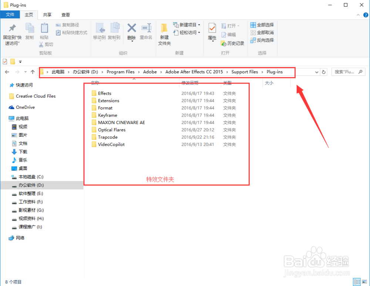Screen dimensions: 370x286
Task: Open Quick access (快速访问) in sidebar
Action: coord(24,85)
